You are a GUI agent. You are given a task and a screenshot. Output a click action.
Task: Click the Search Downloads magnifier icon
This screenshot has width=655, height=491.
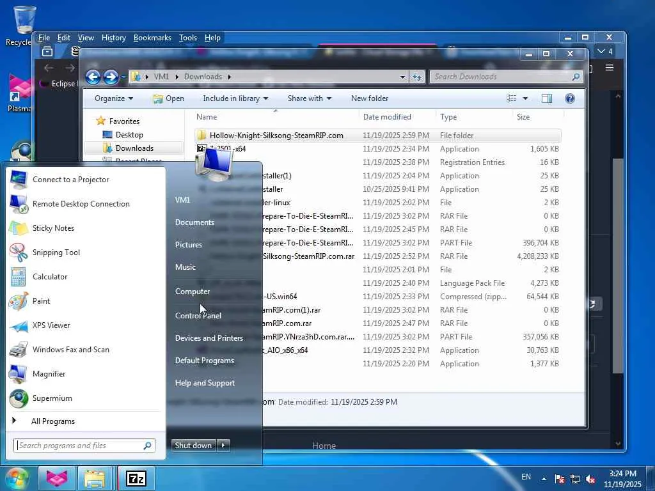point(576,77)
